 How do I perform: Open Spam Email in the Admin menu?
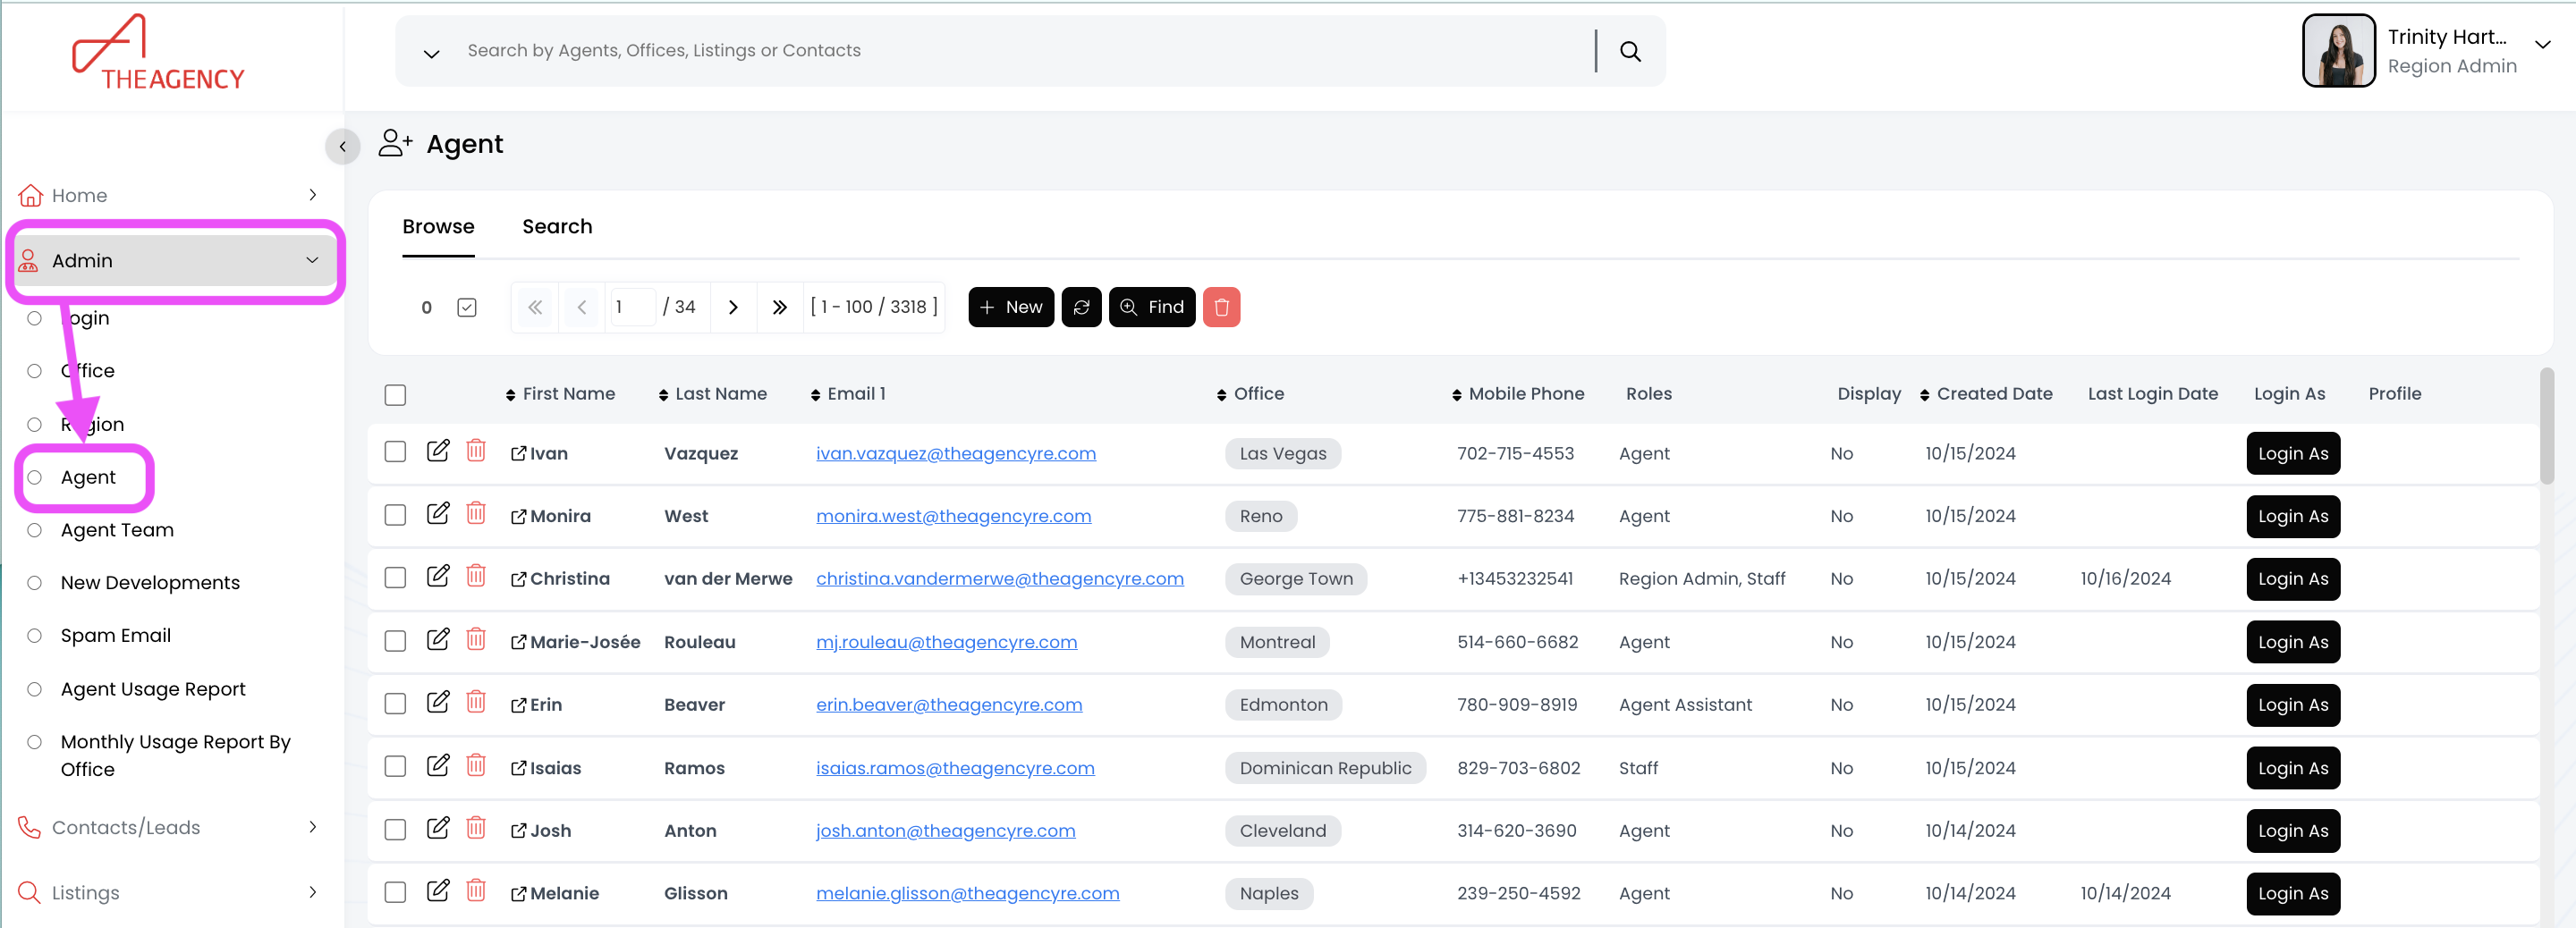point(115,635)
